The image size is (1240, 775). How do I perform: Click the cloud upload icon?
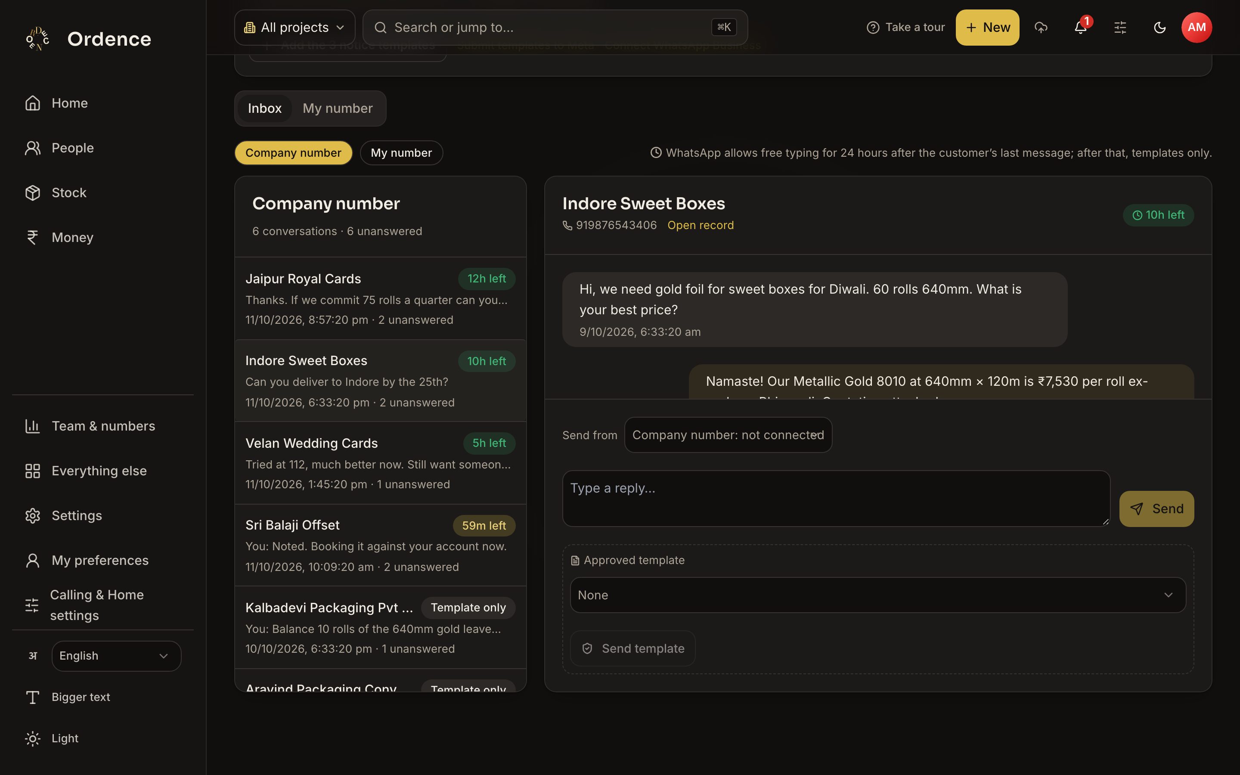tap(1041, 27)
